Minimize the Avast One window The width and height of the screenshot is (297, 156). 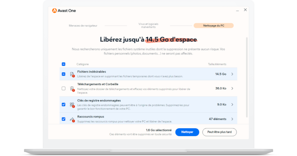click(238, 10)
